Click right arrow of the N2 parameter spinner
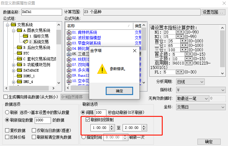The width and height of the screenshot is (228, 146). (x=181, y=36)
